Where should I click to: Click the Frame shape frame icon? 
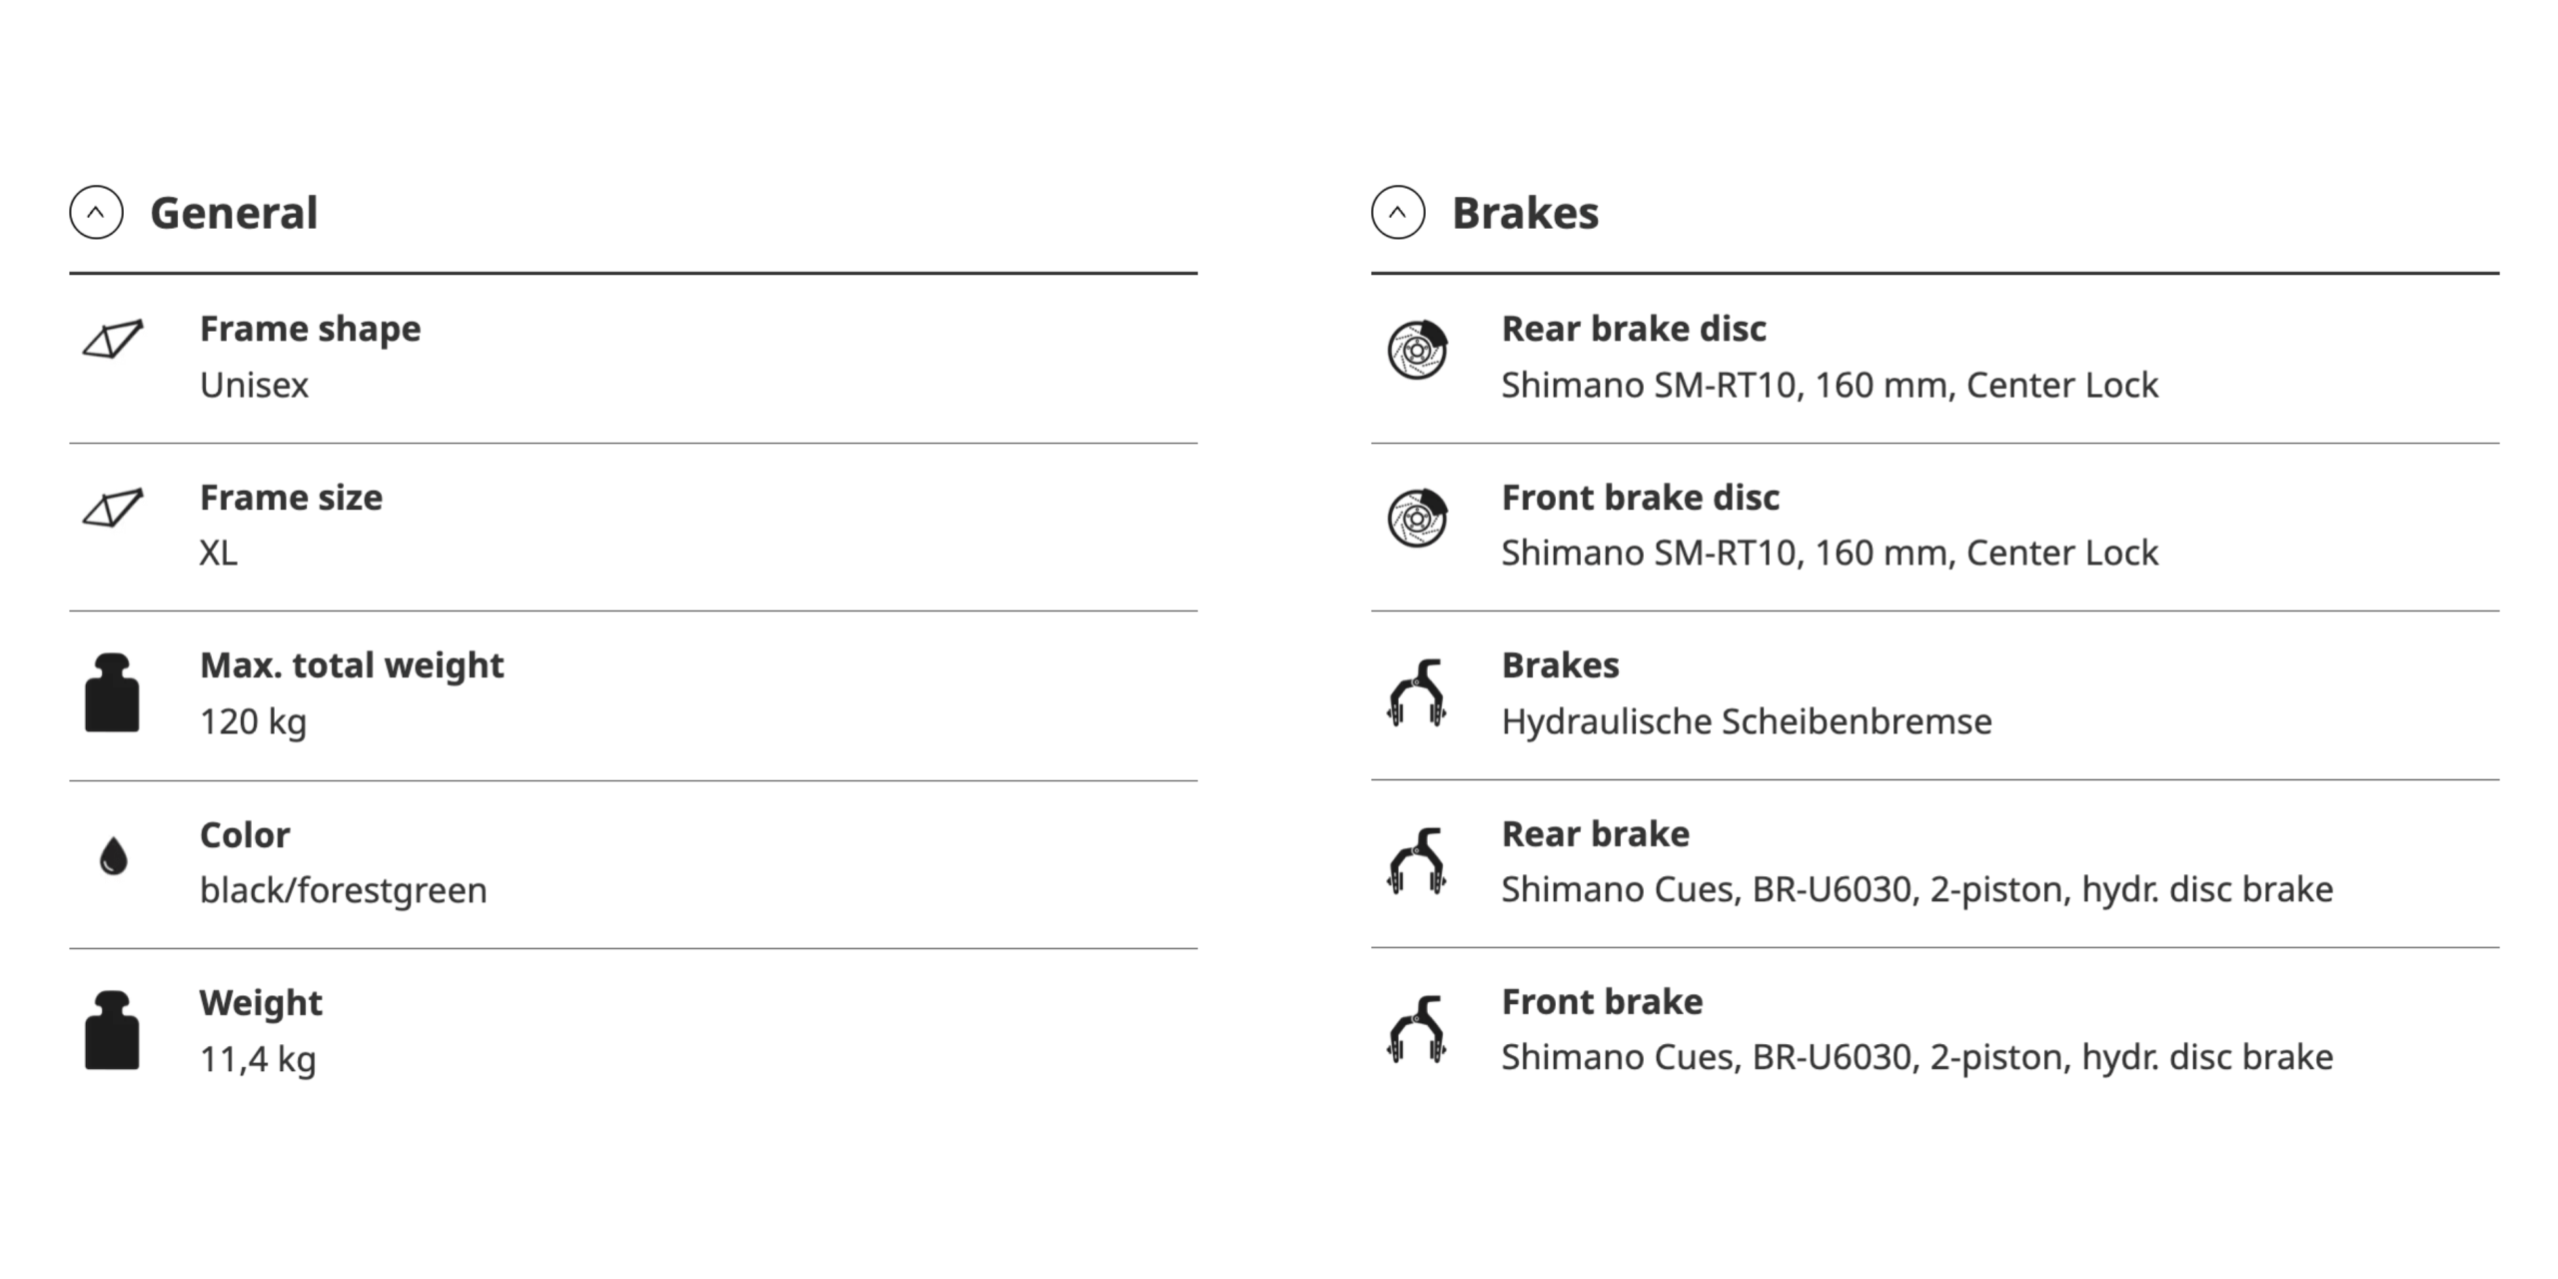click(x=113, y=339)
